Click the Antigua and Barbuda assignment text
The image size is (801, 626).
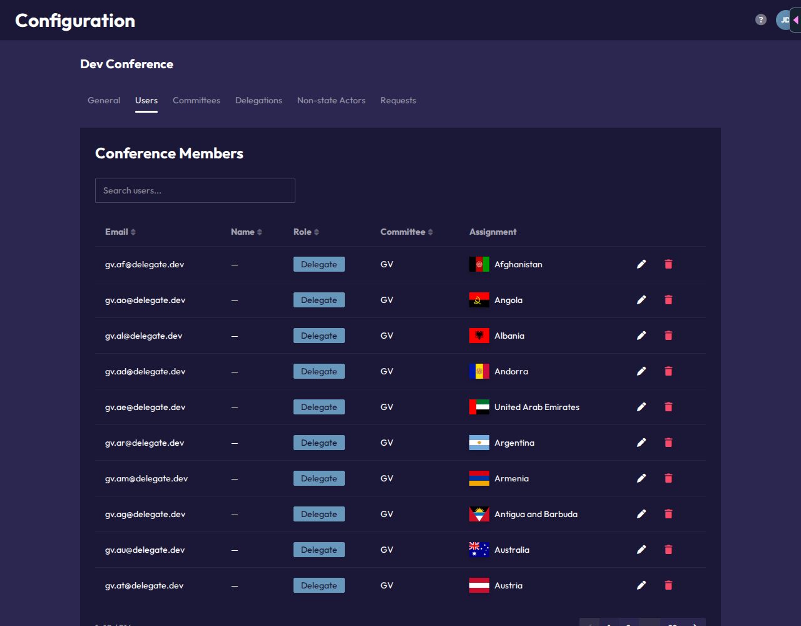(536, 514)
